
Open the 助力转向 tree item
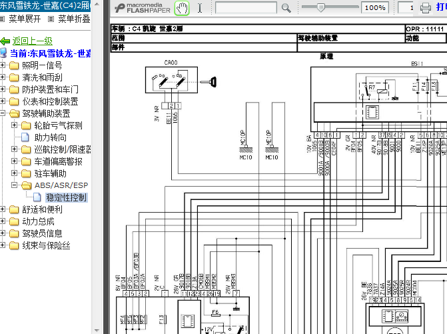tap(51, 138)
